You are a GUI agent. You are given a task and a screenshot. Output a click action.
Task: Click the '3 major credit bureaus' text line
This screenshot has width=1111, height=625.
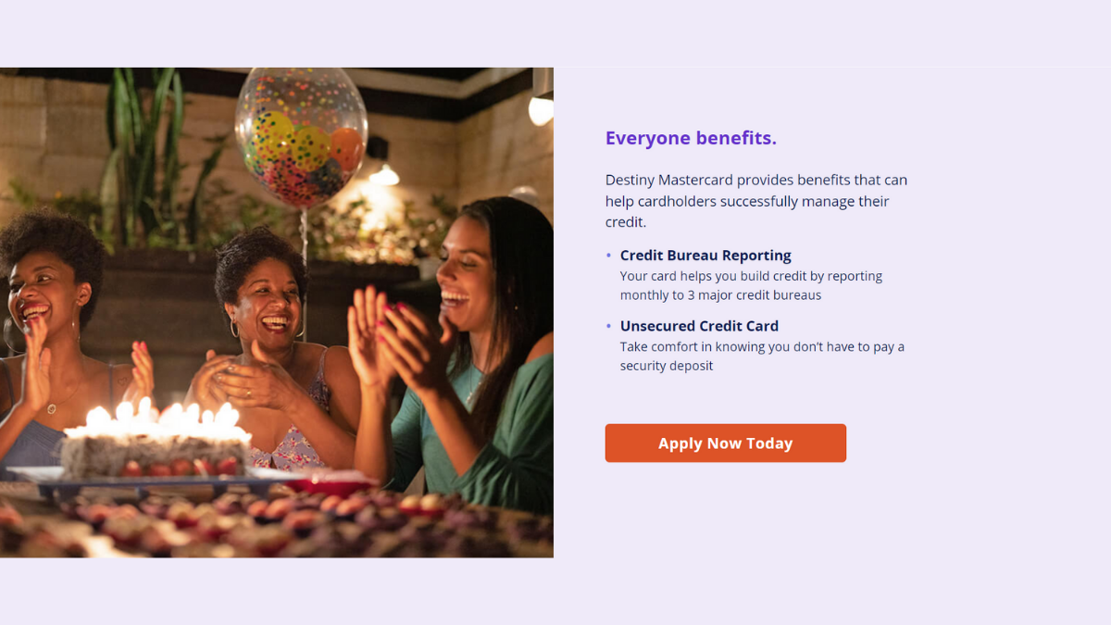click(720, 295)
